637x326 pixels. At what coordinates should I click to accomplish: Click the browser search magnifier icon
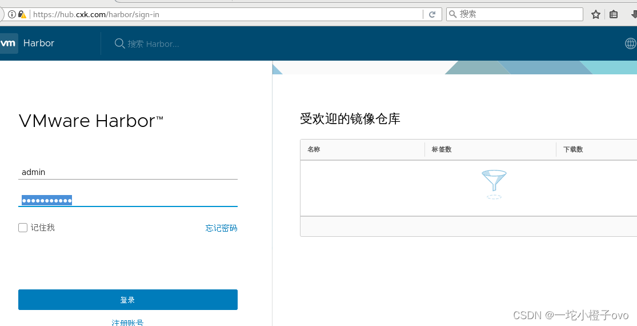point(452,14)
